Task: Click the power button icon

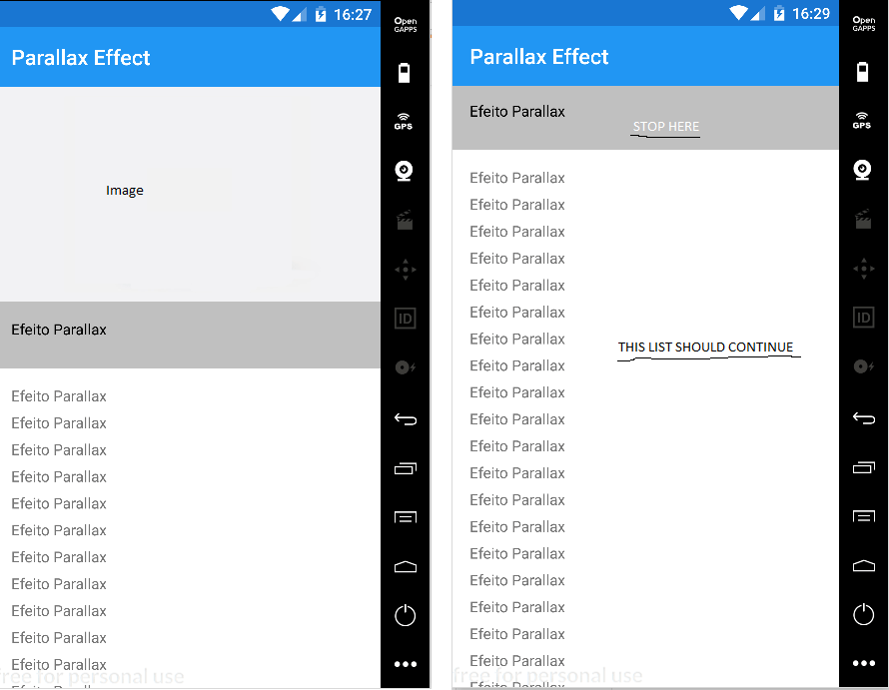Action: pyautogui.click(x=405, y=615)
